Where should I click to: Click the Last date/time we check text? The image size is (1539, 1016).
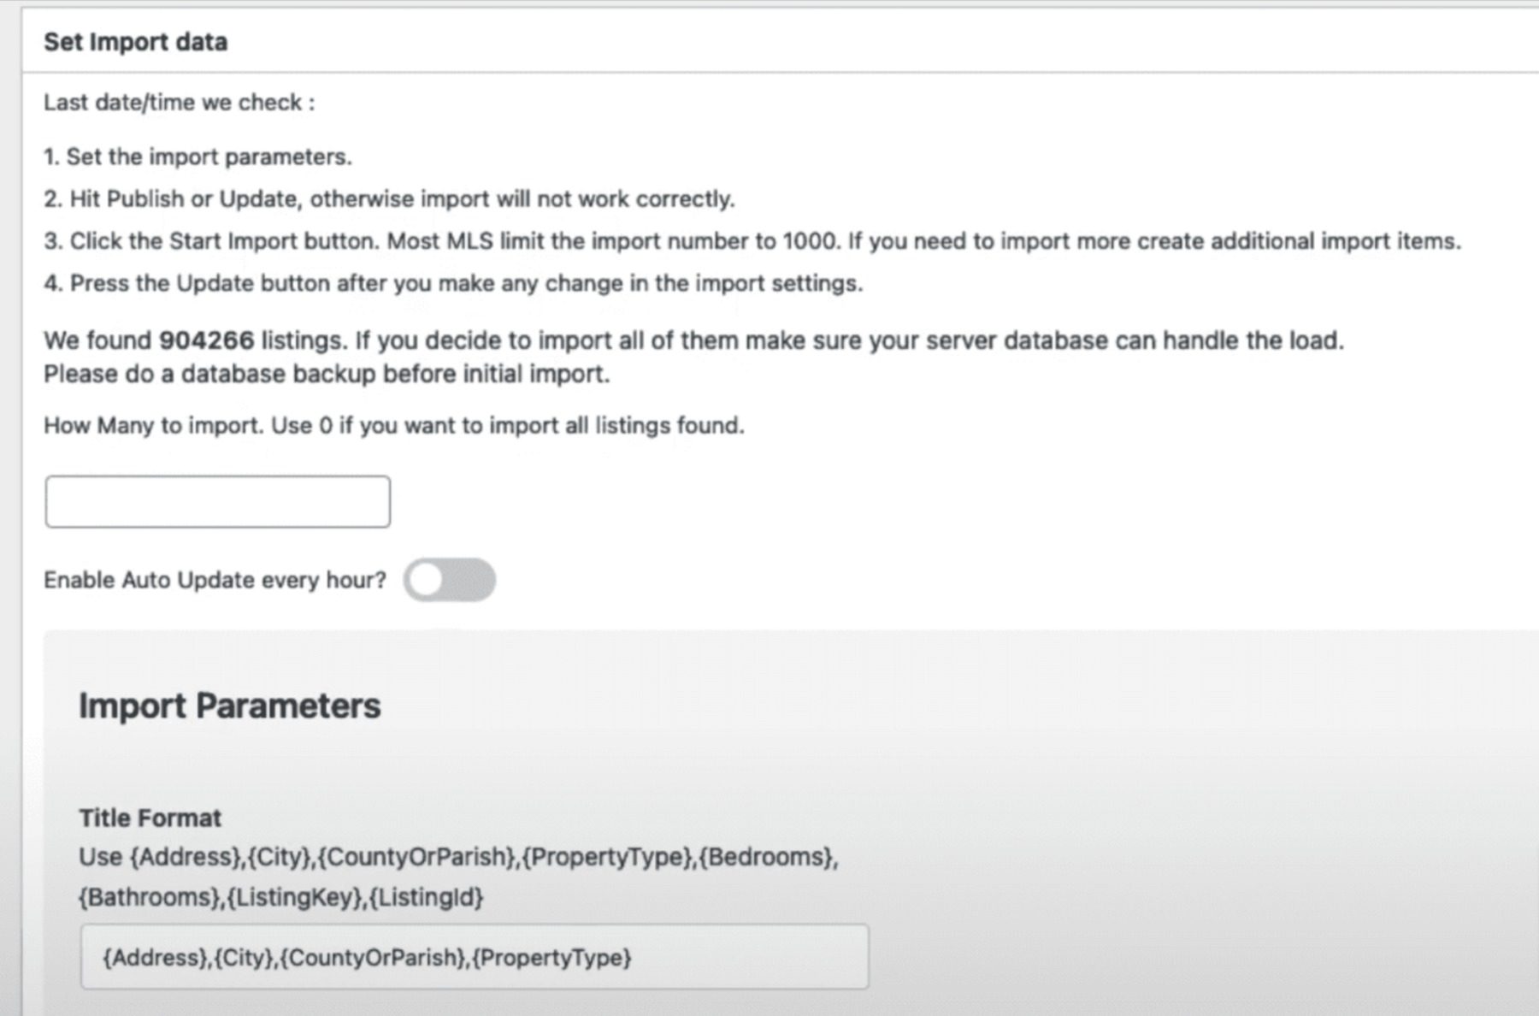(x=179, y=103)
